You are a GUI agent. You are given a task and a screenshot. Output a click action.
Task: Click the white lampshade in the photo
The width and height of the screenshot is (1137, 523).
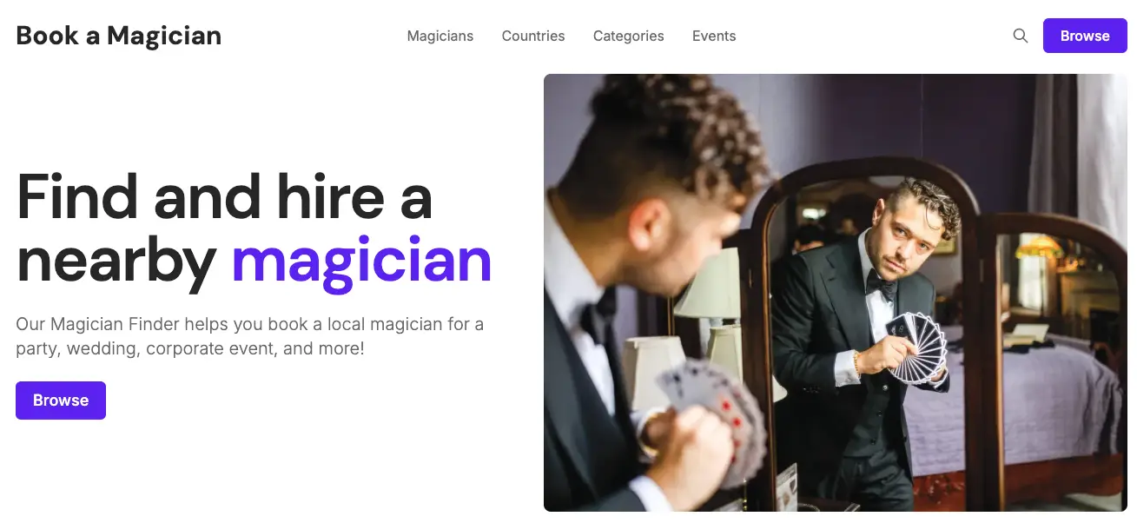coord(708,283)
